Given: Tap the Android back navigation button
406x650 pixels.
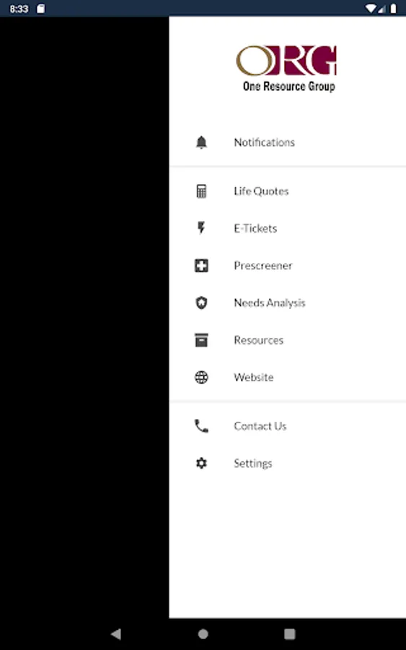Looking at the screenshot, I should pyautogui.click(x=116, y=633).
